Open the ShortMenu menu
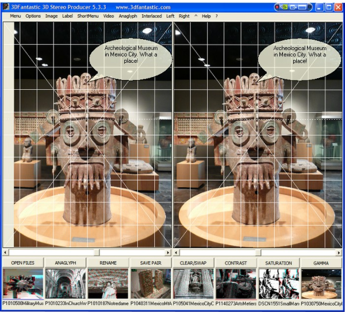This screenshot has height=312, width=345. tap(88, 16)
